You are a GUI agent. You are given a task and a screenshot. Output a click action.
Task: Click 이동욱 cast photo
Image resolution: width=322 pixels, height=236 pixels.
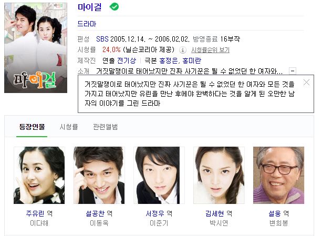[x=99, y=175]
